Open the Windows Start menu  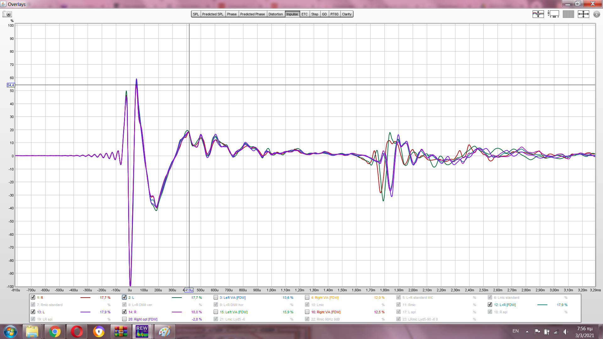pos(10,331)
